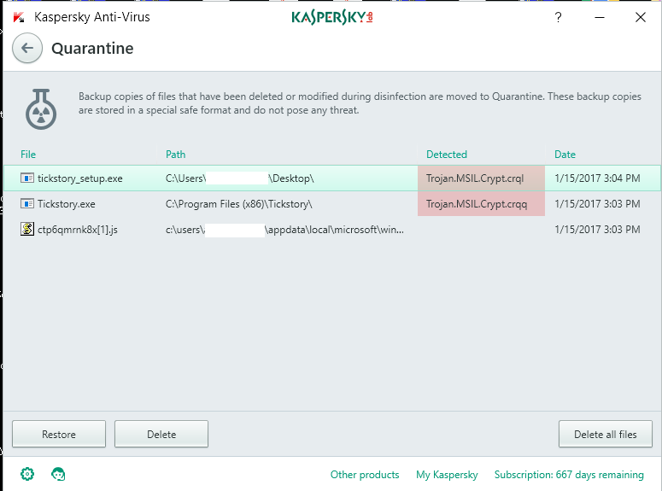
Task: Click the Delete button
Action: (x=161, y=434)
